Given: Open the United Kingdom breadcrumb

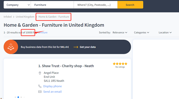Looking at the screenshot, I should click(25, 17).
